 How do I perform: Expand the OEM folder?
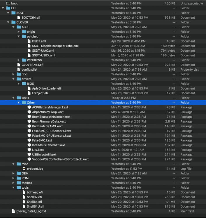[x=13, y=174]
